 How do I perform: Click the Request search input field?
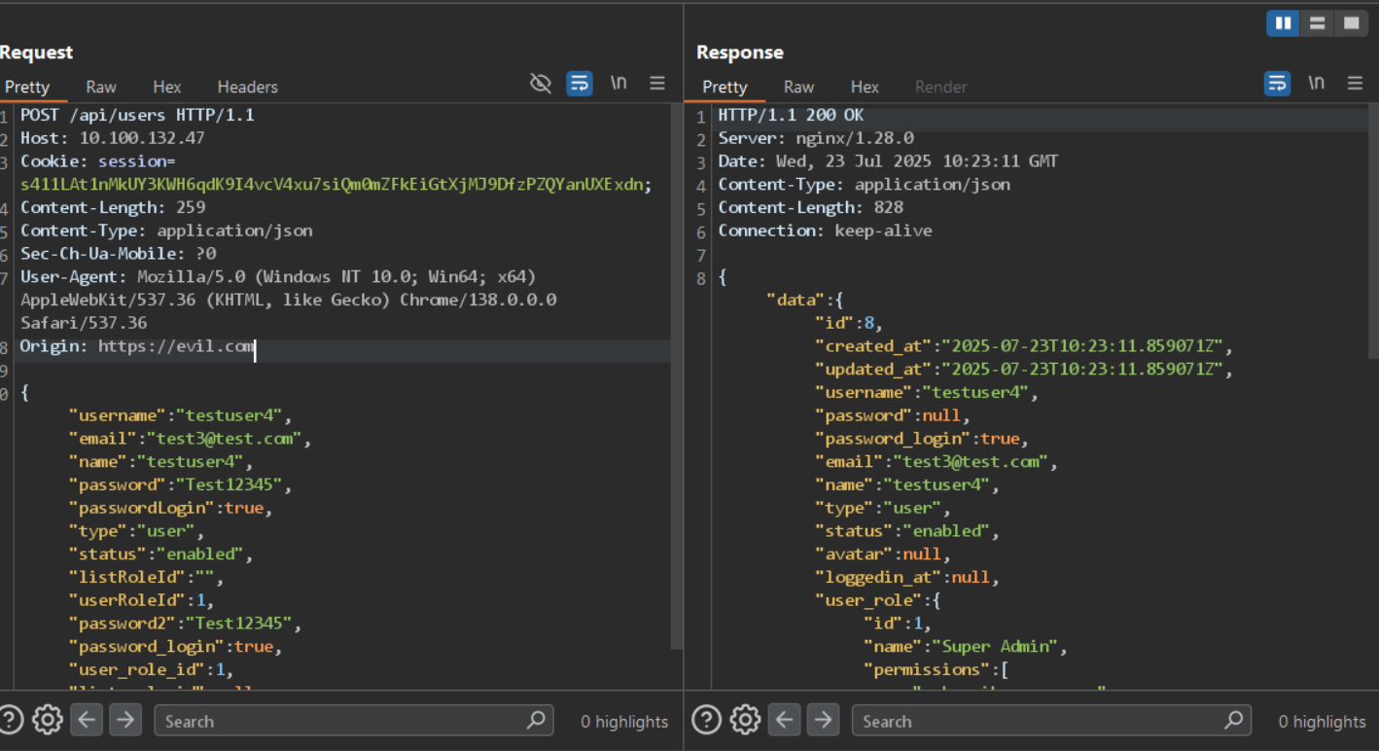tap(340, 721)
